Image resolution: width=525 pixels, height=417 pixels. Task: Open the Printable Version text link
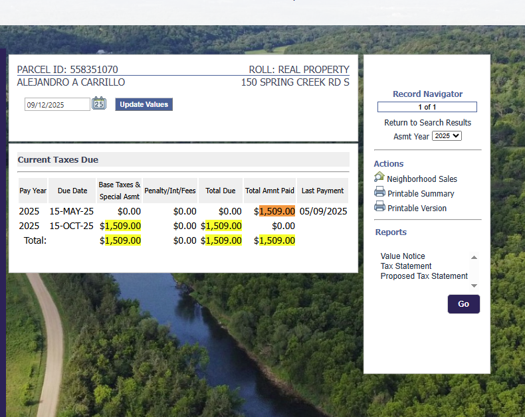click(417, 208)
